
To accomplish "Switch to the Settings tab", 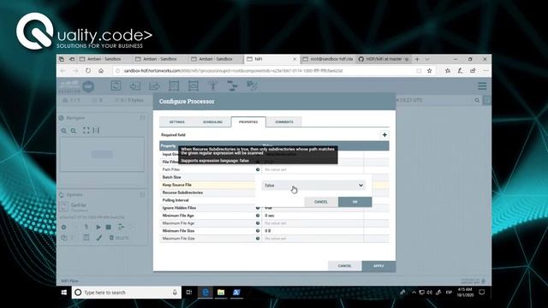I will point(177,121).
